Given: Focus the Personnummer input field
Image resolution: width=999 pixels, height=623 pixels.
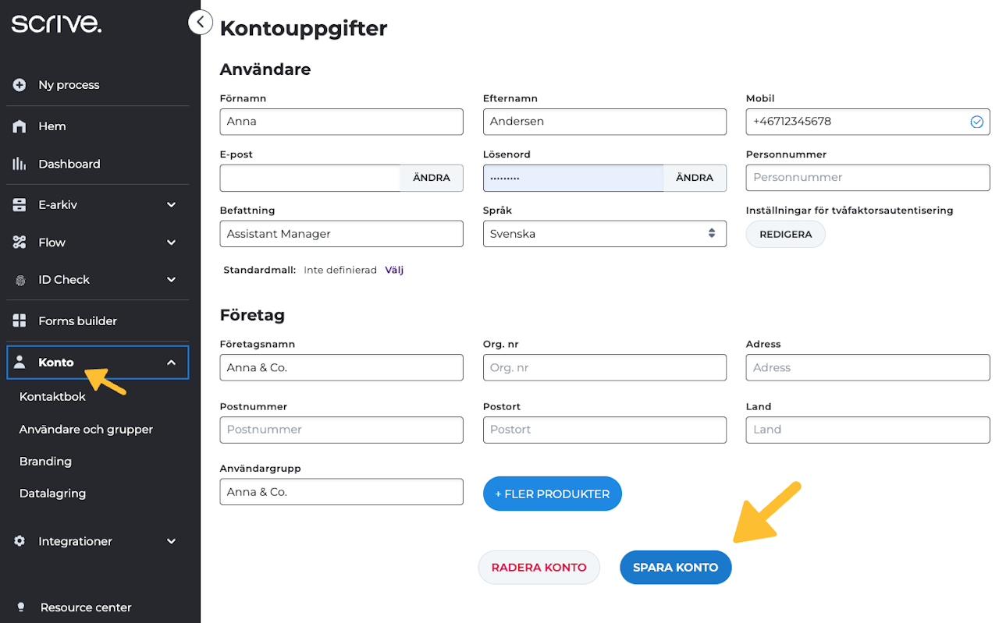Looking at the screenshot, I should point(867,178).
